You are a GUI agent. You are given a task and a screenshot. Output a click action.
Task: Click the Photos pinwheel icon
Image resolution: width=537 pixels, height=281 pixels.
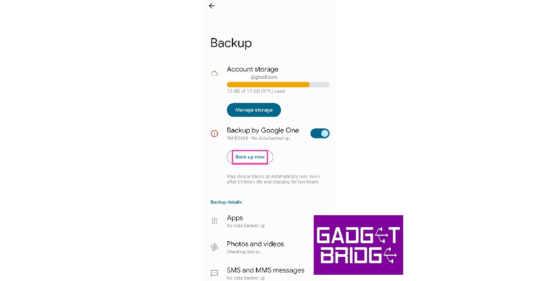pos(214,247)
